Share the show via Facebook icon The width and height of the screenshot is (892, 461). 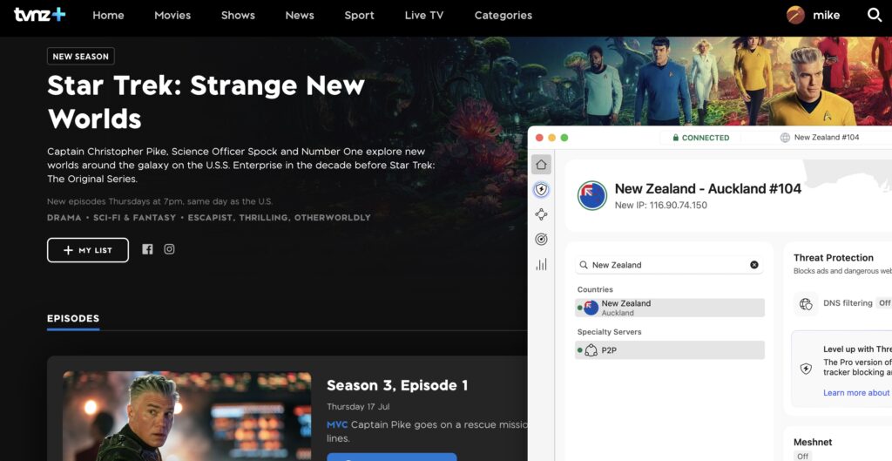point(147,249)
